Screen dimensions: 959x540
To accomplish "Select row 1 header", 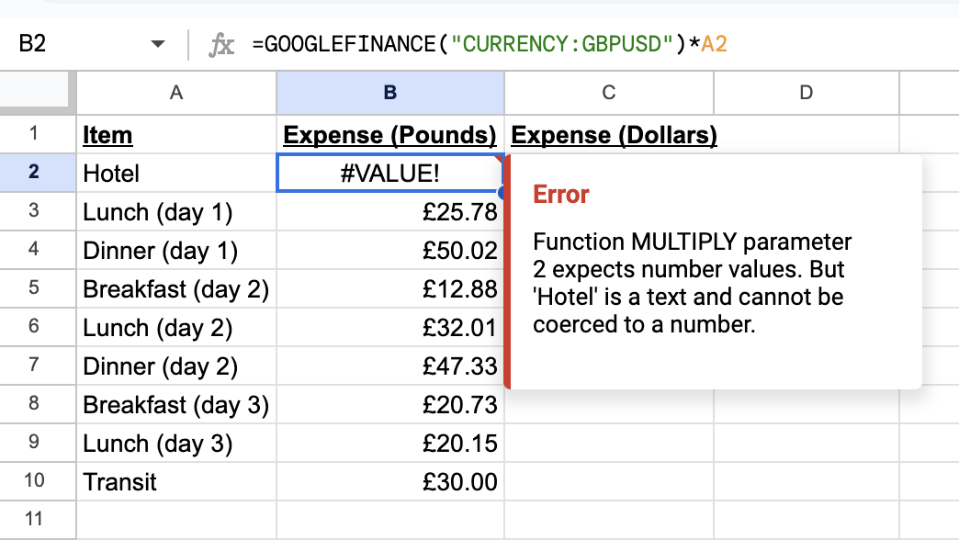I will [x=37, y=134].
